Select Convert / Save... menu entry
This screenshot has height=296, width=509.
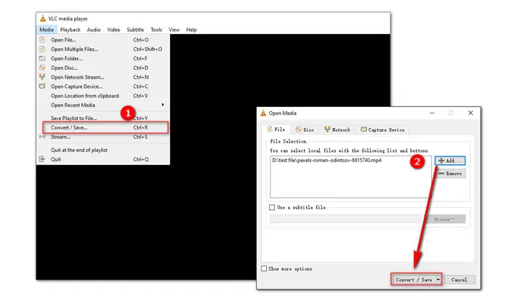103,127
